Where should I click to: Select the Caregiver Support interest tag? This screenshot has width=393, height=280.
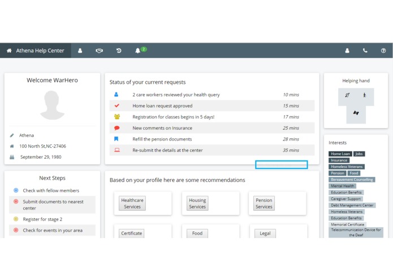coord(346,199)
